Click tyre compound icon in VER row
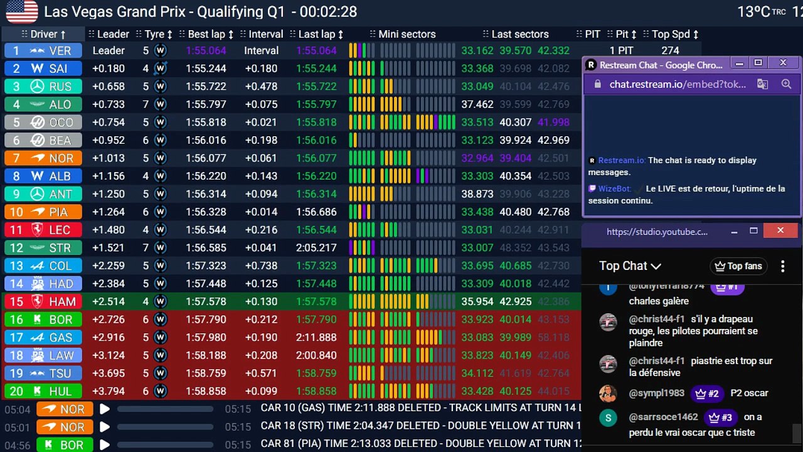The height and width of the screenshot is (452, 803). tap(161, 50)
